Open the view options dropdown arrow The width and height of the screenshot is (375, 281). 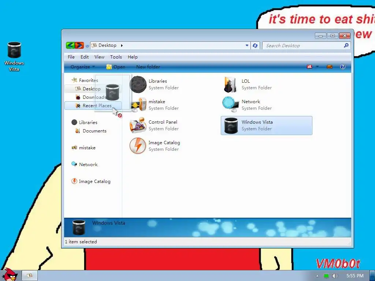[x=318, y=67]
